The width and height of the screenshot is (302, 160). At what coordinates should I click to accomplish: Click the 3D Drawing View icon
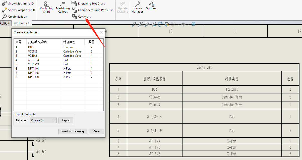pos(166,24)
